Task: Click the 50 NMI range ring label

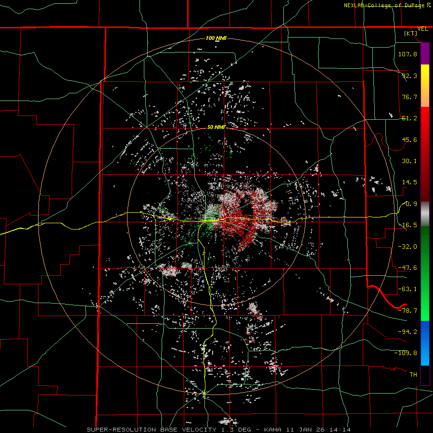Action: (216, 127)
